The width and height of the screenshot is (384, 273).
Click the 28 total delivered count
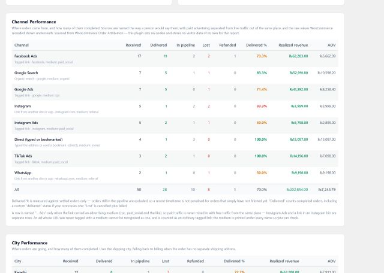click(165, 189)
